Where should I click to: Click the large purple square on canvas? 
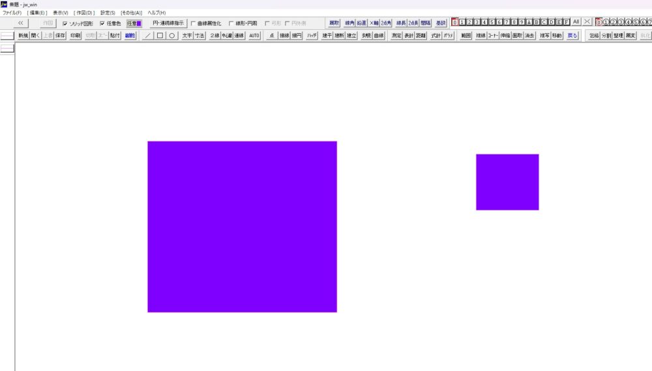242,226
